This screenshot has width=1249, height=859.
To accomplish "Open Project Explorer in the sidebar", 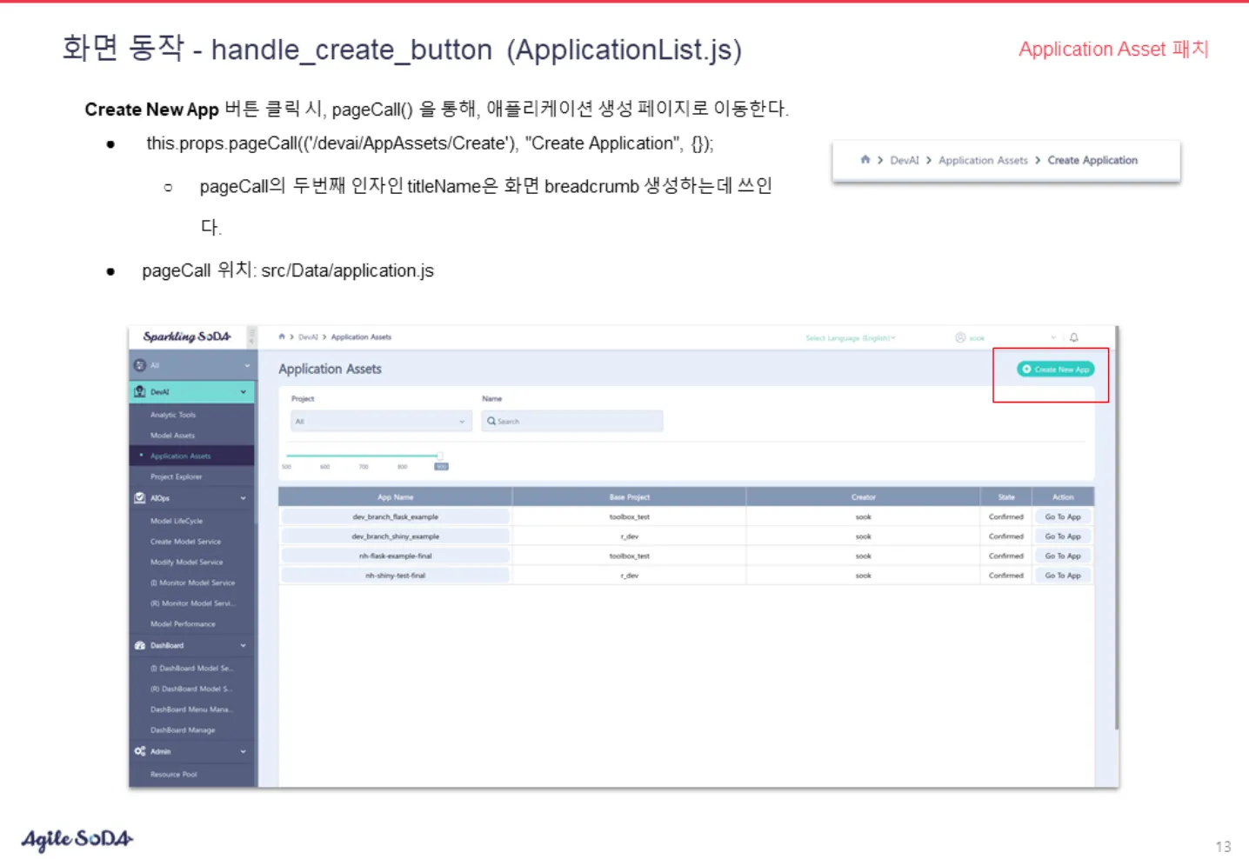I will tap(176, 476).
